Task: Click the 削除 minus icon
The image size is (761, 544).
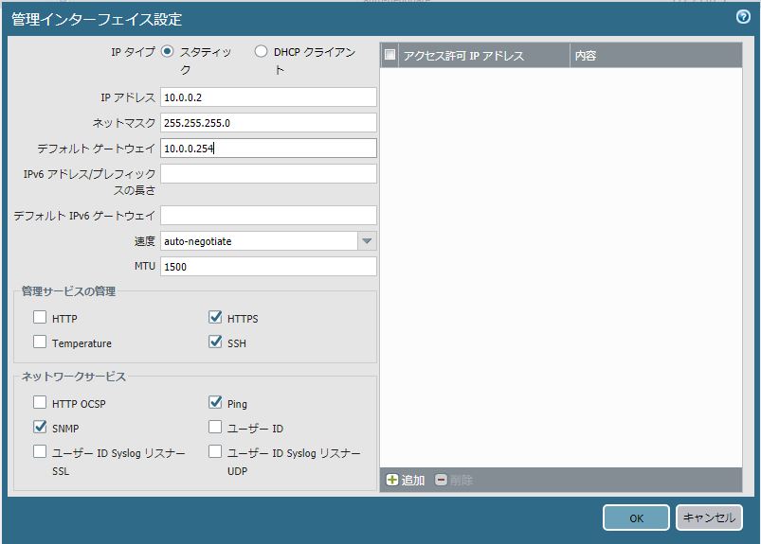Action: [x=442, y=481]
